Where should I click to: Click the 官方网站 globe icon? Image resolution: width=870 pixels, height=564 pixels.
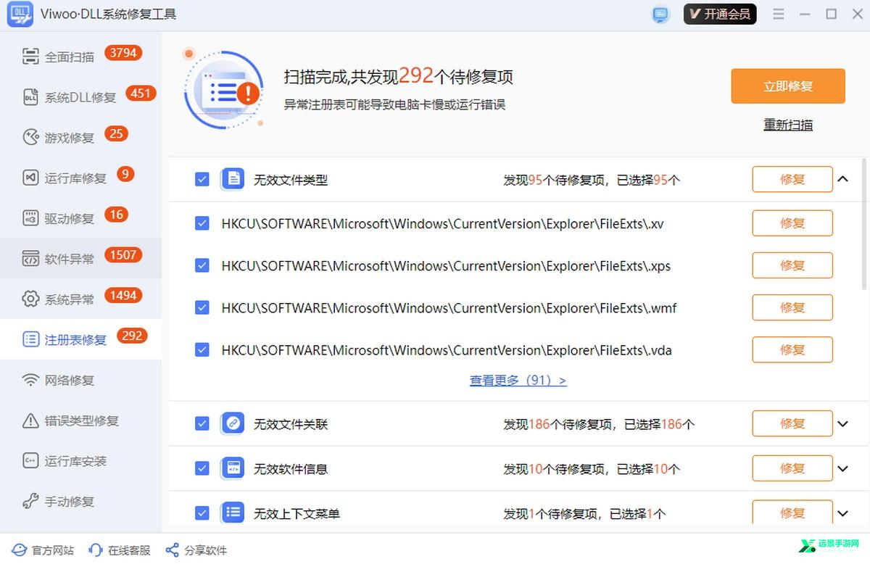(19, 550)
